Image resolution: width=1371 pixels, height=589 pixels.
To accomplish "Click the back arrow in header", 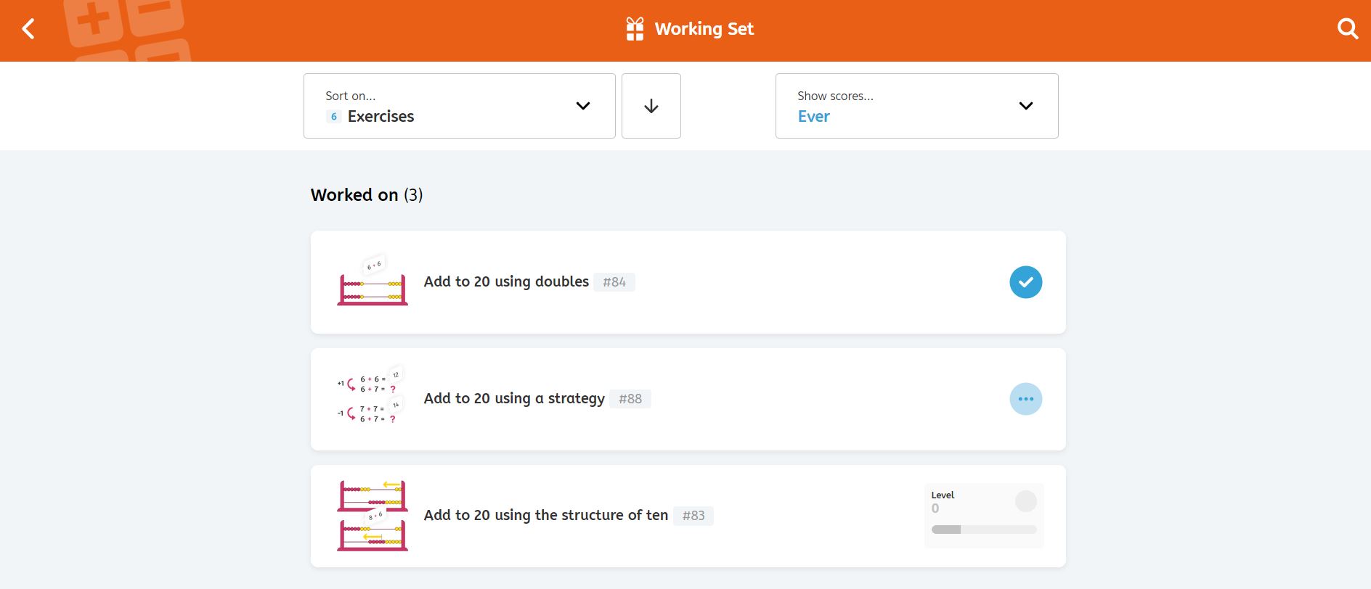I will click(x=28, y=29).
